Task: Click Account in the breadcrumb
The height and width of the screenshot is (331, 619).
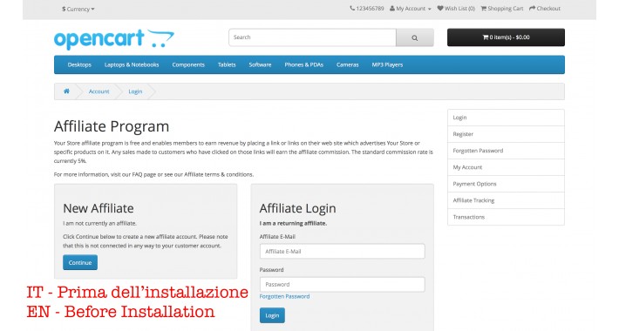Action: point(99,91)
